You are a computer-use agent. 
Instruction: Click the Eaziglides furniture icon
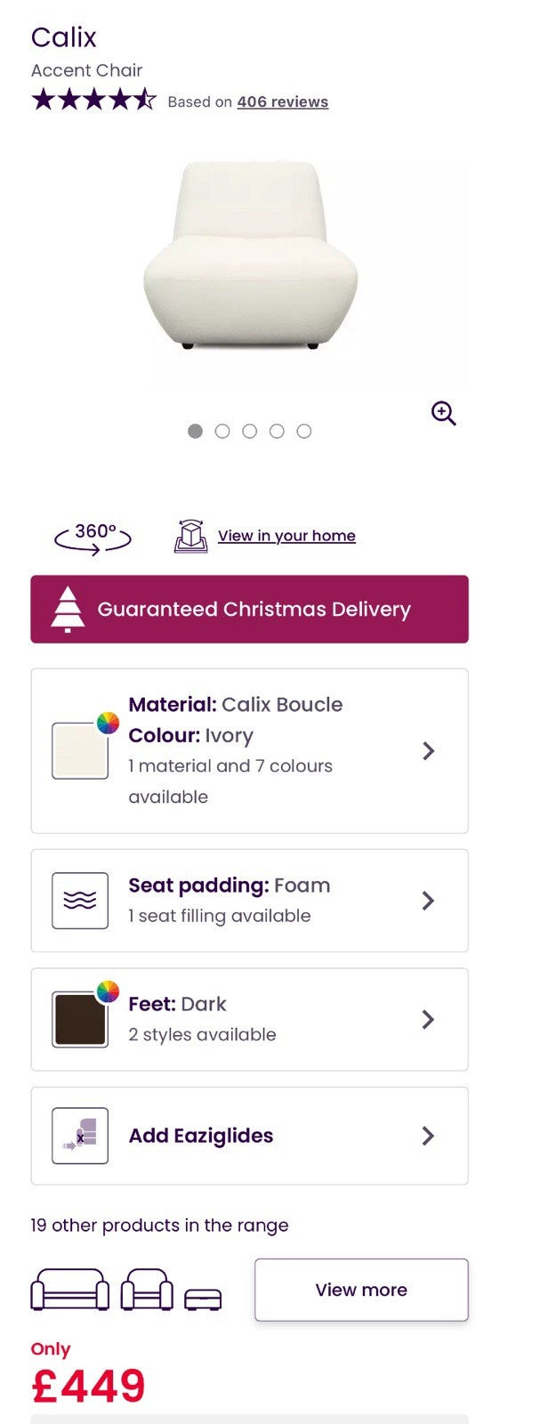pyautogui.click(x=80, y=1136)
